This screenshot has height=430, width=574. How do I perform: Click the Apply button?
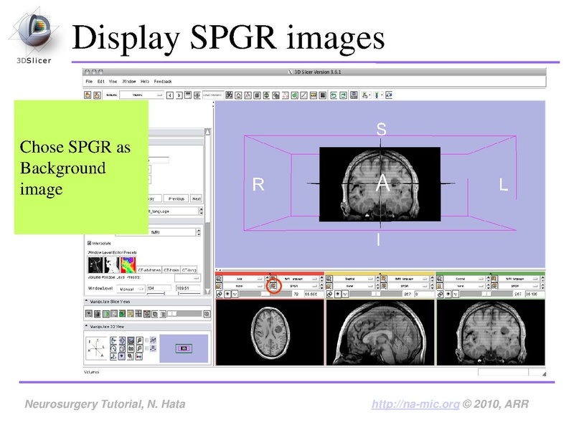(x=153, y=198)
